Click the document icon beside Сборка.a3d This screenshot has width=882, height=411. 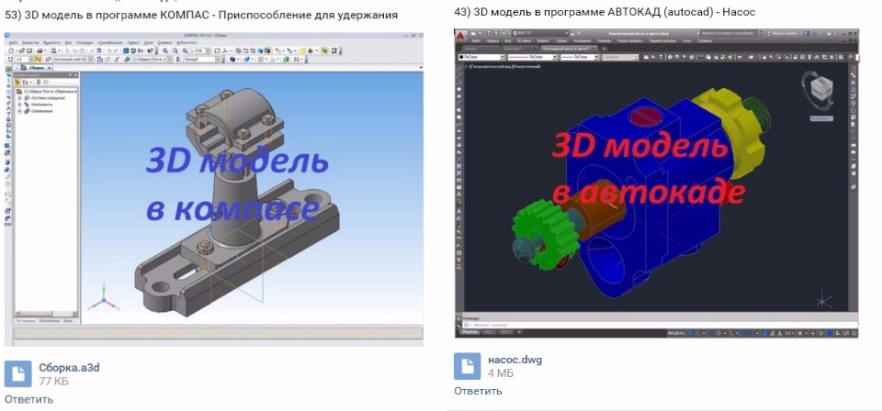[x=18, y=374]
